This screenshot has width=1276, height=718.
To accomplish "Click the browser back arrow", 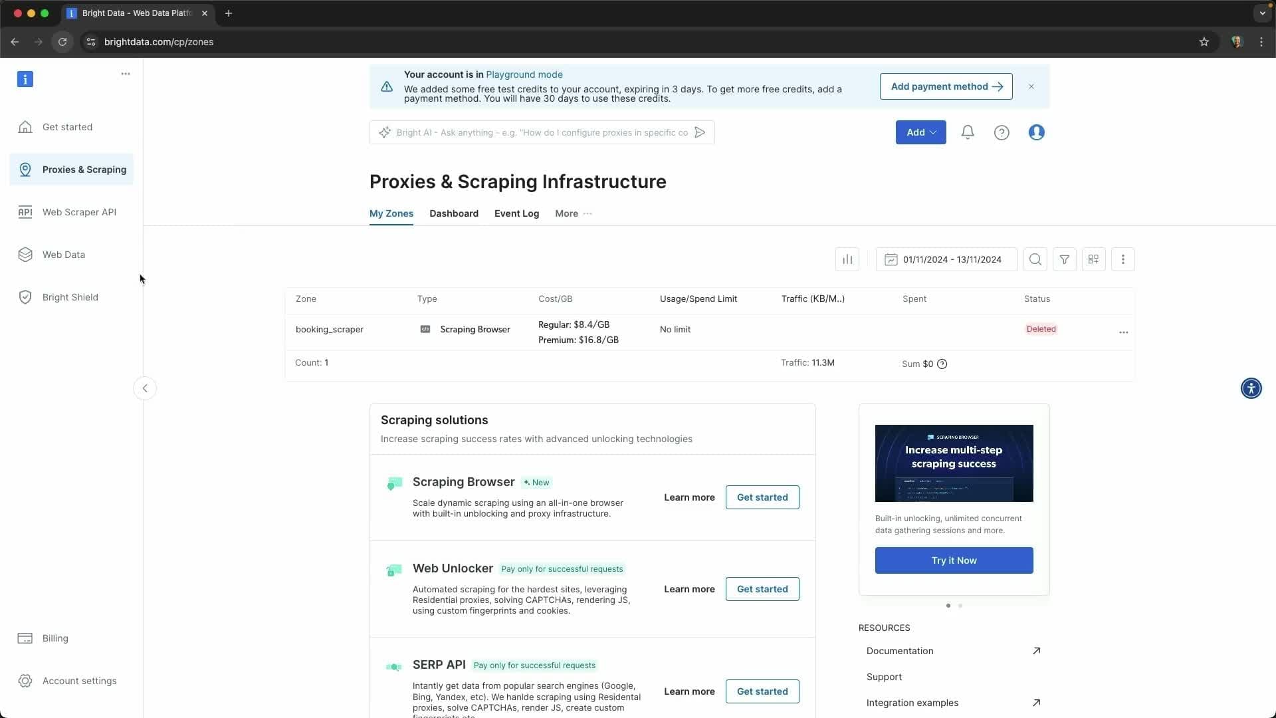I will [15, 42].
